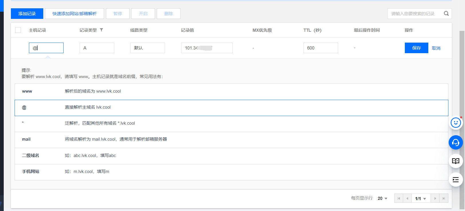Select the @ 直接解析主域名 hint row
This screenshot has width=465, height=211.
pos(231,108)
